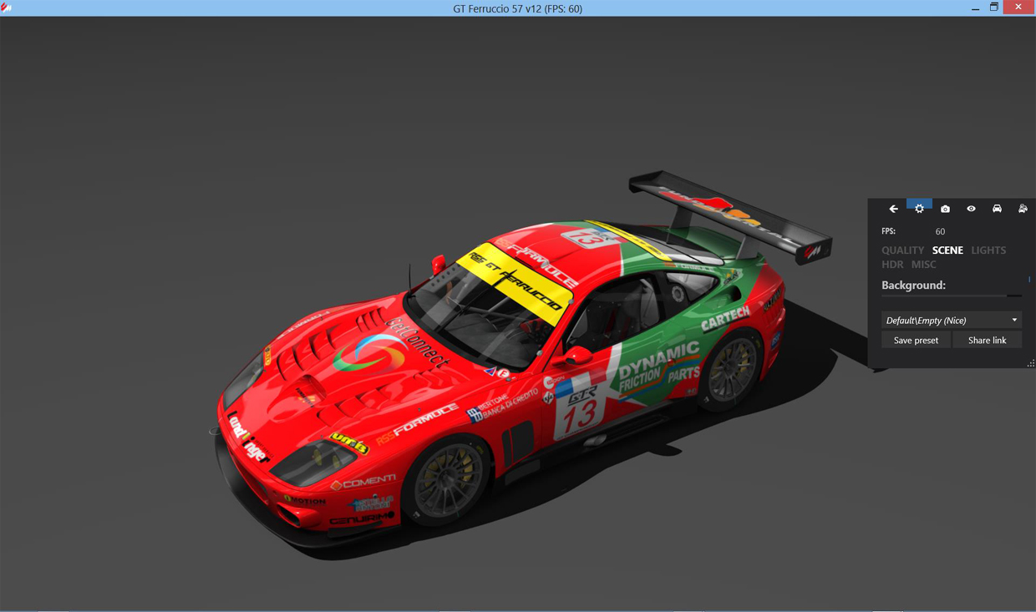This screenshot has width=1036, height=612.
Task: Open the single car section
Action: point(997,209)
